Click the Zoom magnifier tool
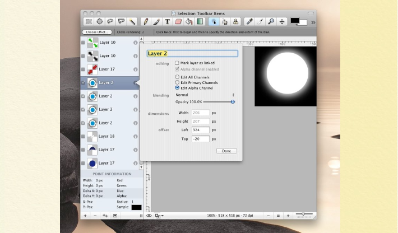 click(x=271, y=22)
